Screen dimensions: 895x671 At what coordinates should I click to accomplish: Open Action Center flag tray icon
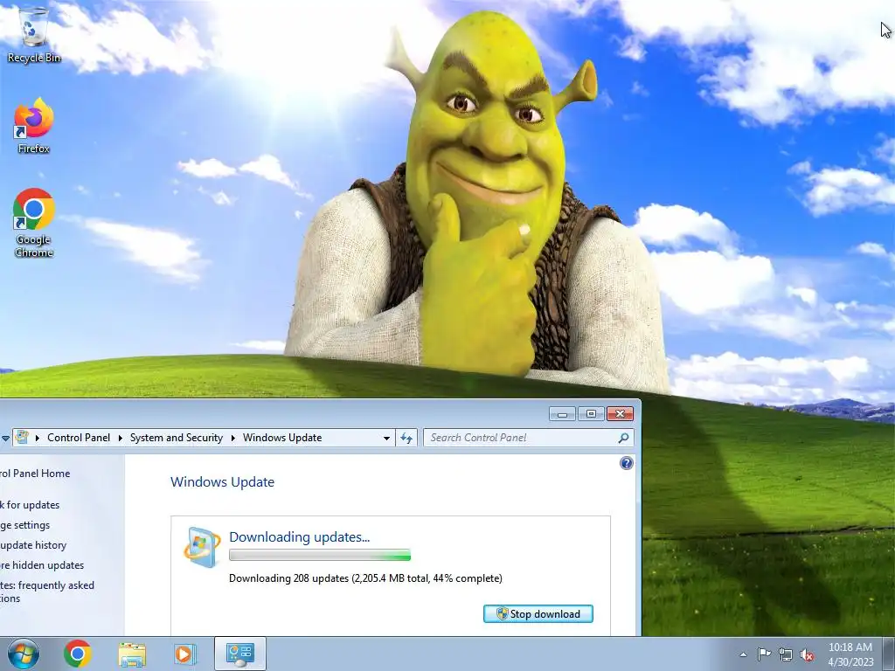tap(764, 654)
